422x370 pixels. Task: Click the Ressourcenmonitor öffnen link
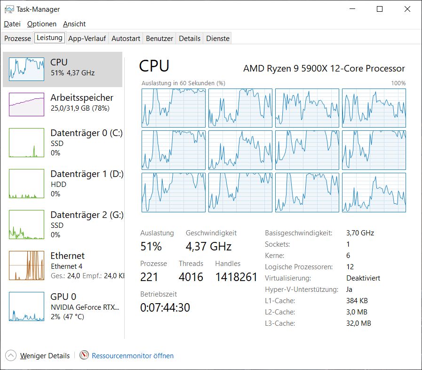tap(133, 356)
